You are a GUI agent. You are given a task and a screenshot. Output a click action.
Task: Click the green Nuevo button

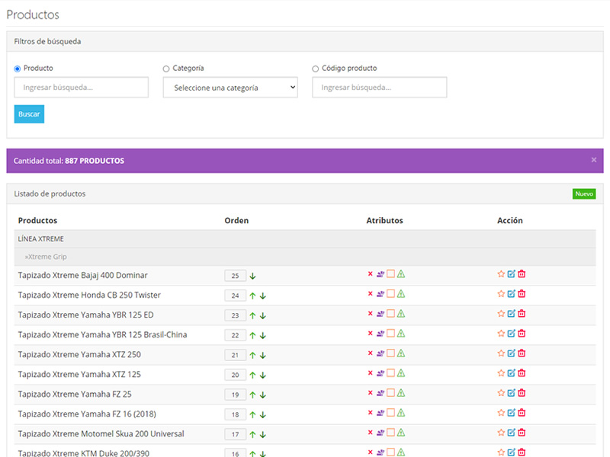(584, 193)
